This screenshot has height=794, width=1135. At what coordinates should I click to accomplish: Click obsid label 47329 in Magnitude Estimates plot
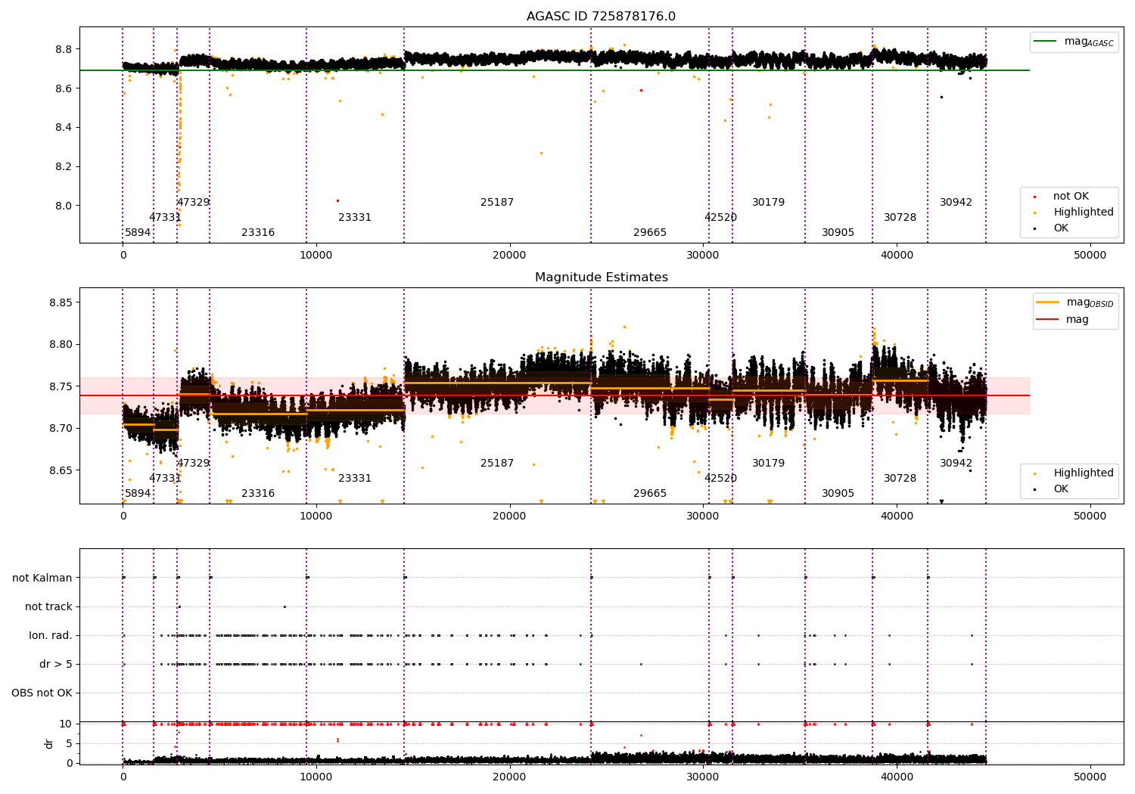(x=193, y=464)
